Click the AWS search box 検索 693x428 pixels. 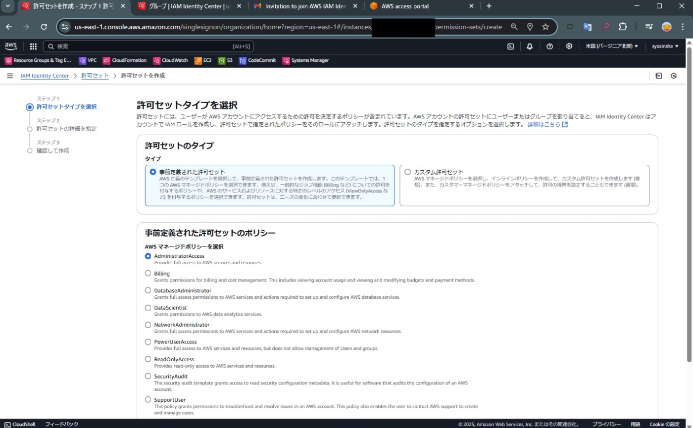(148, 47)
